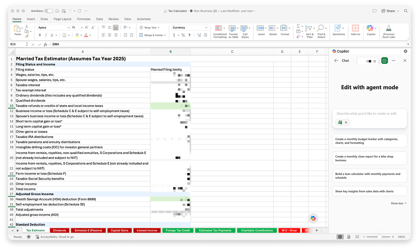Viewport: 419px width, 250px height.
Task: Open Sort & Filter
Action: point(310,32)
